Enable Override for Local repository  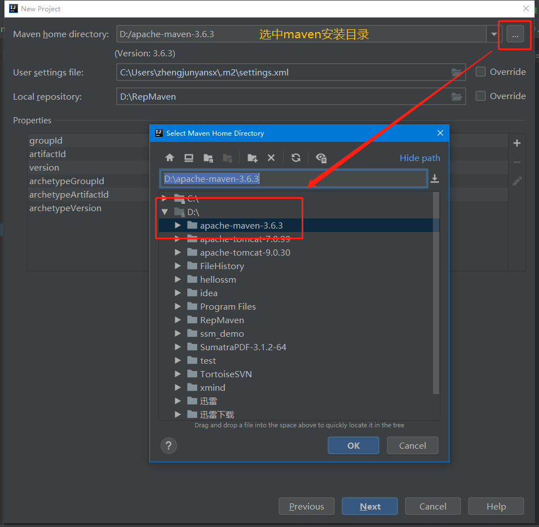480,96
